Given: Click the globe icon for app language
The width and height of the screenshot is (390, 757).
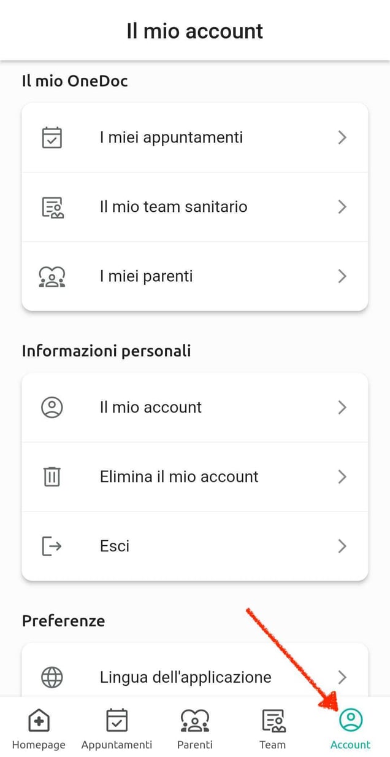Looking at the screenshot, I should click(52, 677).
